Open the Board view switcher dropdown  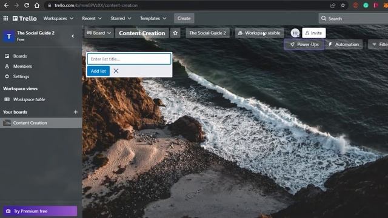click(x=99, y=33)
